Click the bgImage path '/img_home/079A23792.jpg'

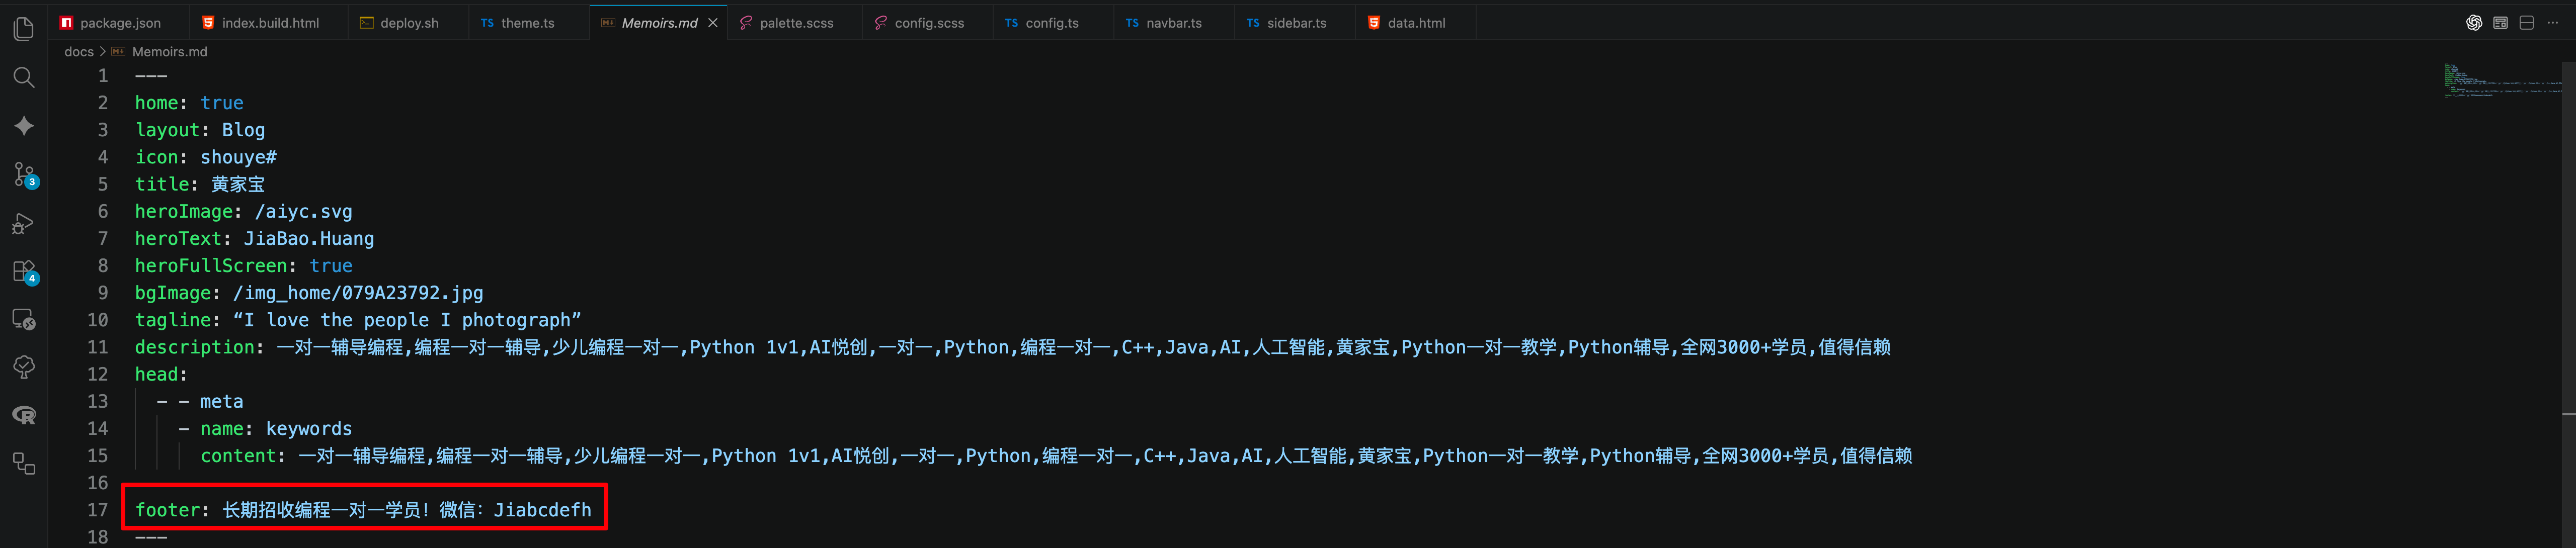pyautogui.click(x=358, y=293)
